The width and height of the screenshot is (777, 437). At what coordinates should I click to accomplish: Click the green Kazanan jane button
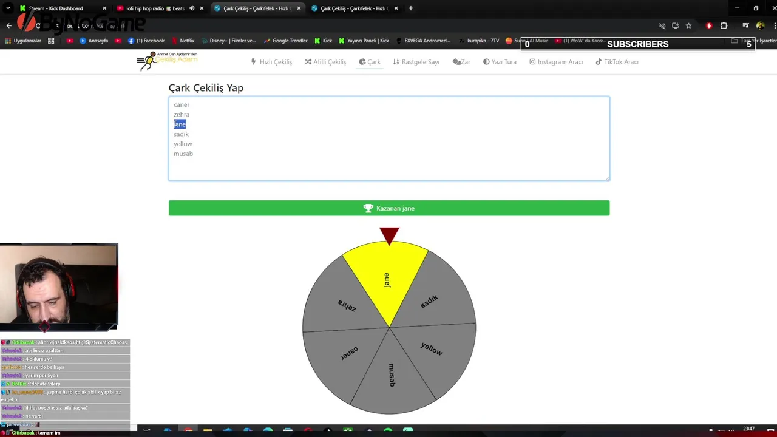[x=389, y=208]
